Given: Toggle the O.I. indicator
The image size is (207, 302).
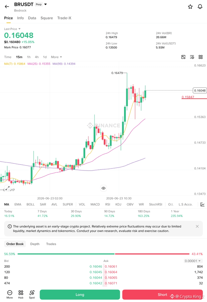Looking at the screenshot, I should point(171,204).
